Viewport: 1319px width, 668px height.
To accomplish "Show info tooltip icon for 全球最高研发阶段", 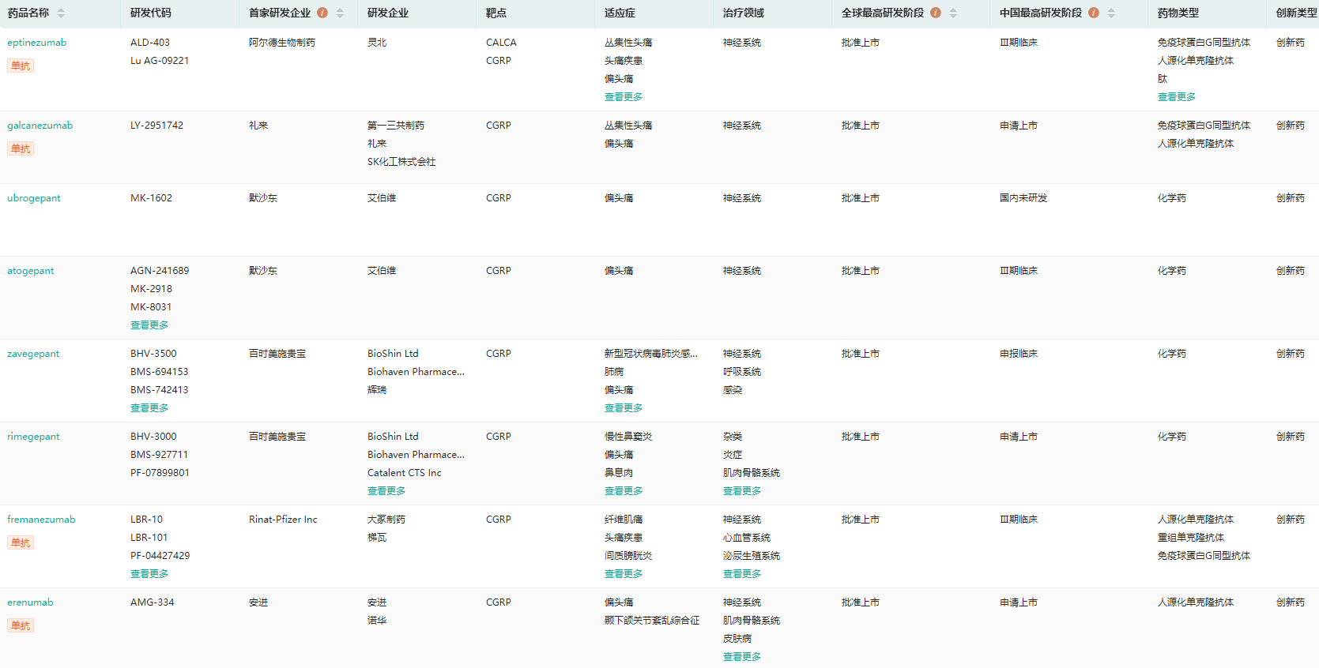I will (x=936, y=13).
